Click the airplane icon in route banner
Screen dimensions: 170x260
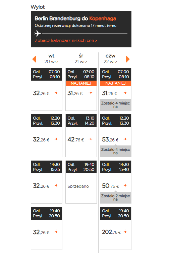(38, 33)
